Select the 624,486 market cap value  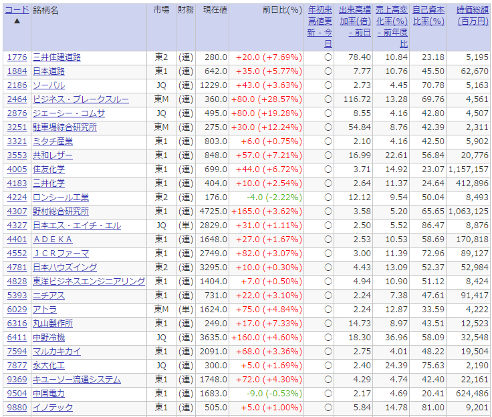[x=473, y=394]
